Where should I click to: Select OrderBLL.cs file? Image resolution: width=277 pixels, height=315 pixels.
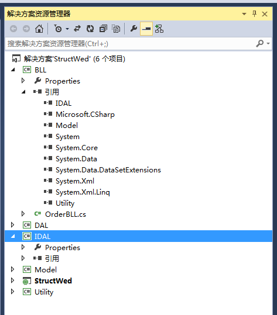click(66, 214)
